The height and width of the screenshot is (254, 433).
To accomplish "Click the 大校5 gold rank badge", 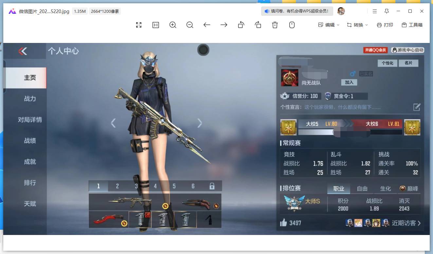I will [x=289, y=127].
